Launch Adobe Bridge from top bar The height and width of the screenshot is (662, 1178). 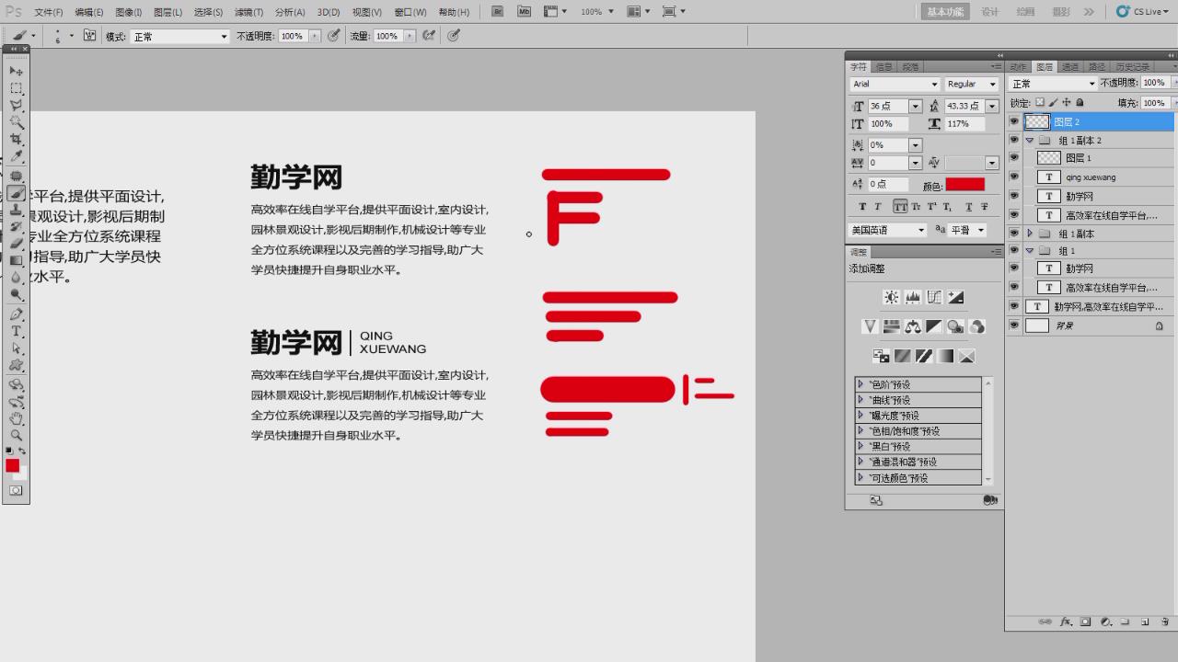497,12
